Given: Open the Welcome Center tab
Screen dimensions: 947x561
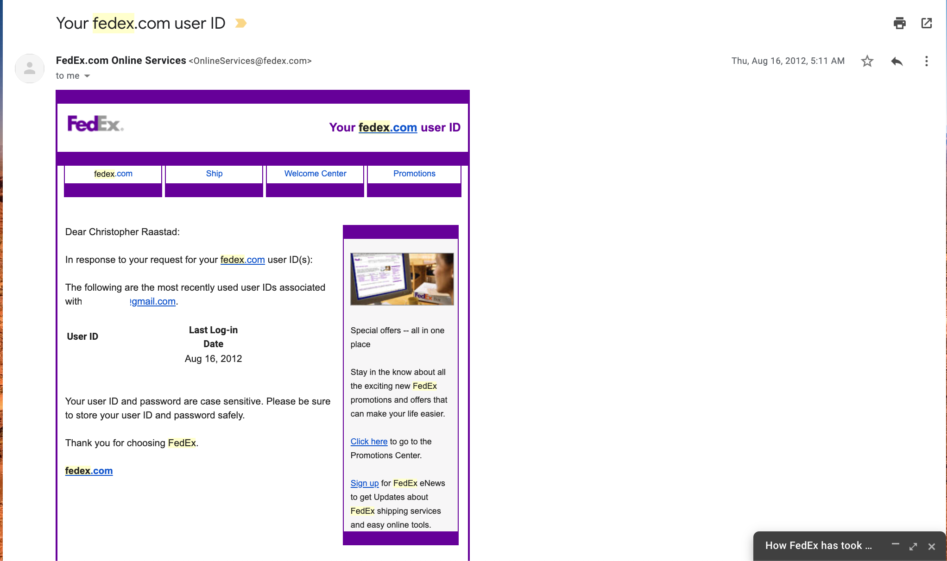Looking at the screenshot, I should click(x=315, y=174).
